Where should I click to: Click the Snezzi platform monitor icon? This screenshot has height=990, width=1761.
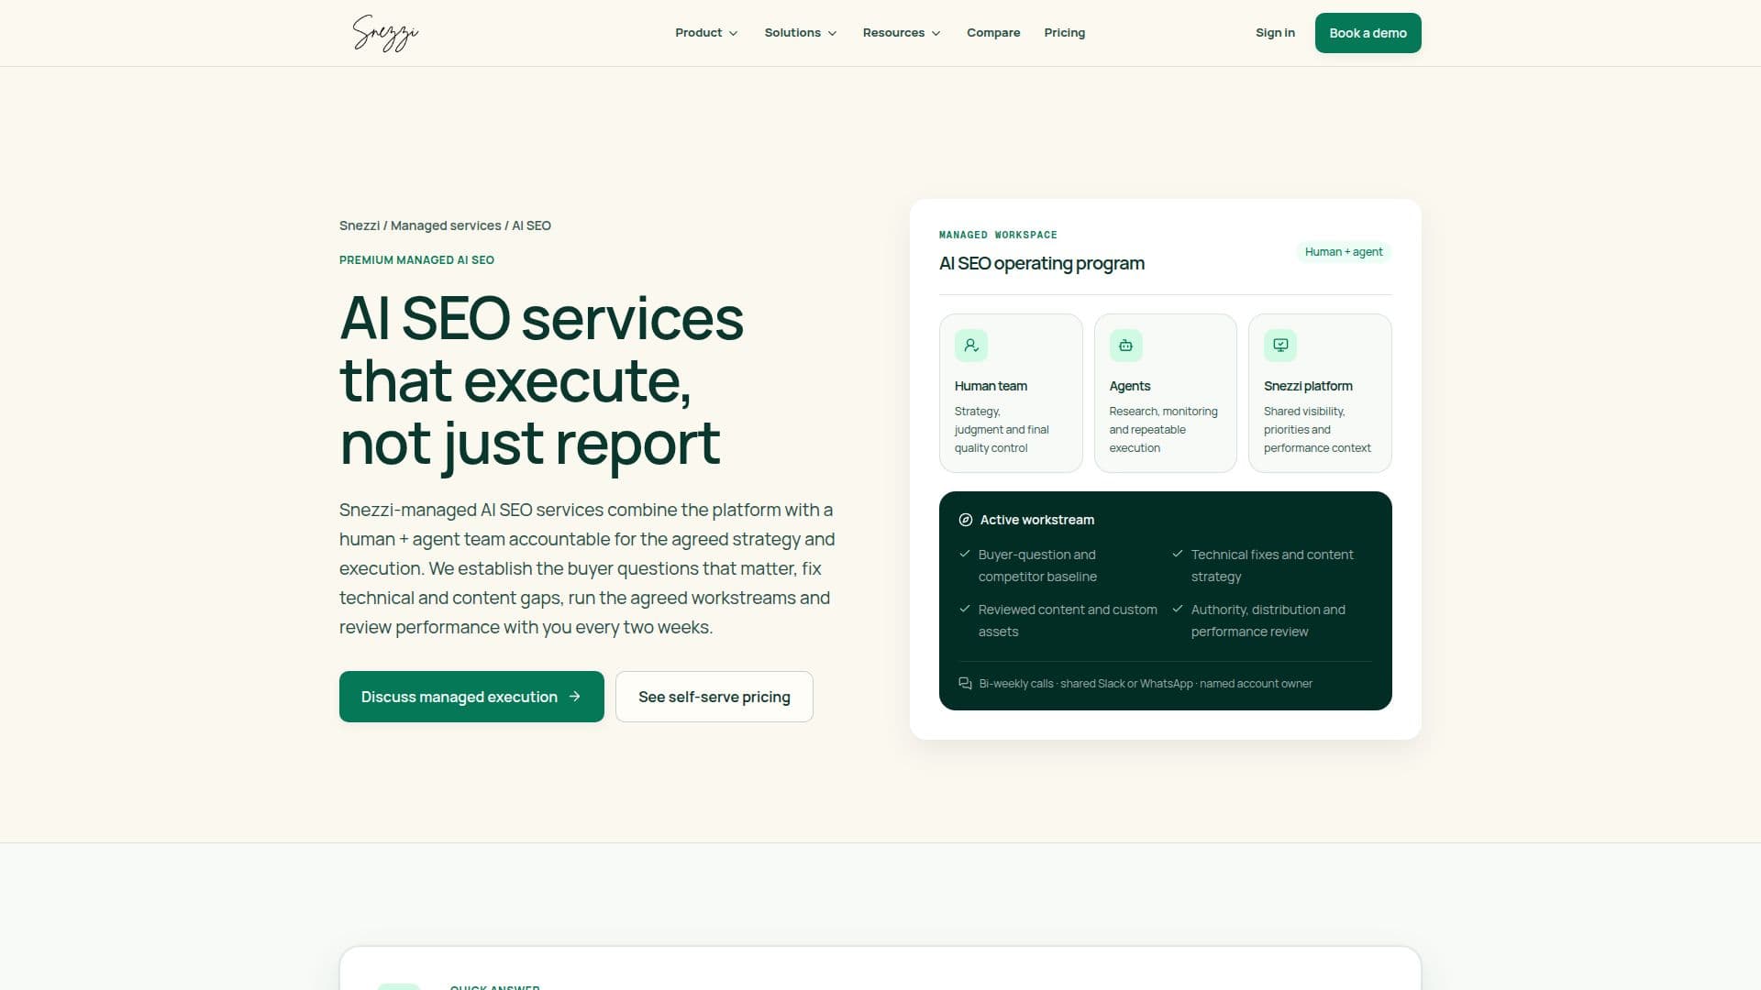tap(1280, 346)
